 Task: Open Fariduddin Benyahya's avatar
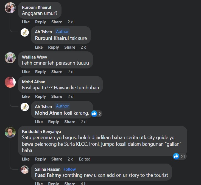coord(10,132)
